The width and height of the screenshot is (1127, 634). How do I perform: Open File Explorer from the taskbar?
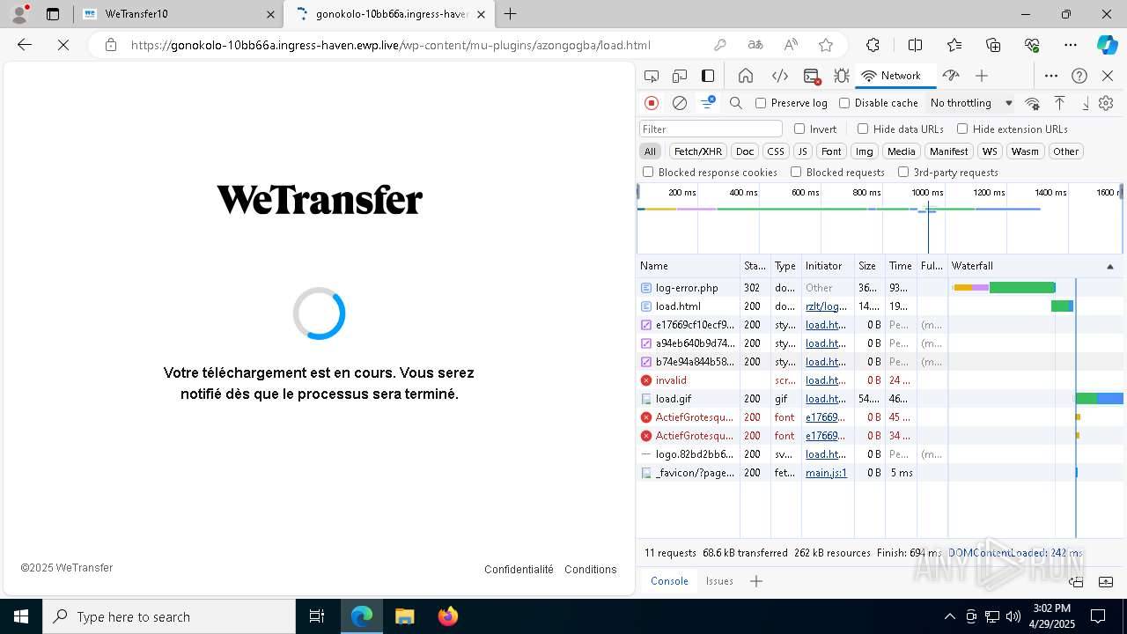tap(405, 616)
